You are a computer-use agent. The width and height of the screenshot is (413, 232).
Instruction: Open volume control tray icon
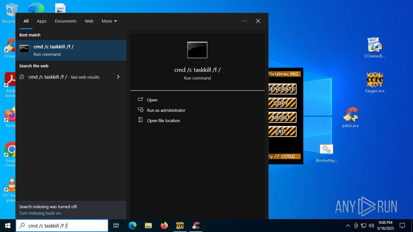[x=371, y=226]
